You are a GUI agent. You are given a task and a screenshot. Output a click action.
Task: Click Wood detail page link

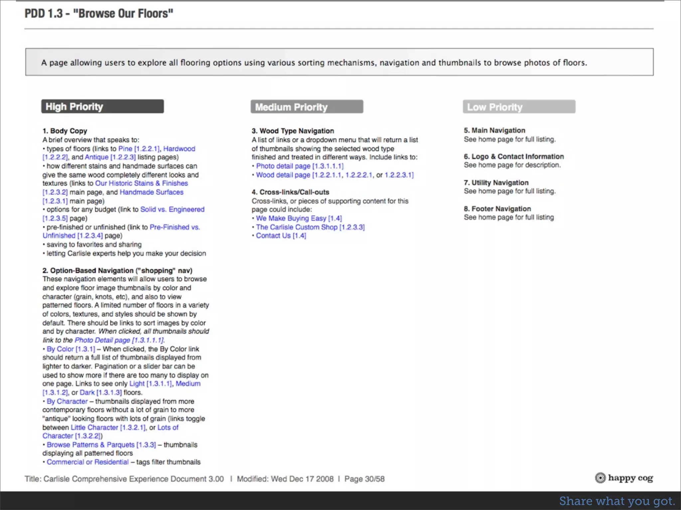283,175
